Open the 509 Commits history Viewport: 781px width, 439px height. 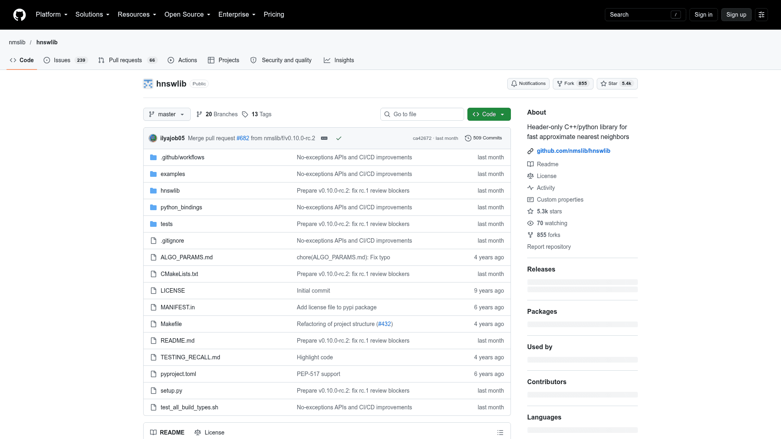coord(483,138)
